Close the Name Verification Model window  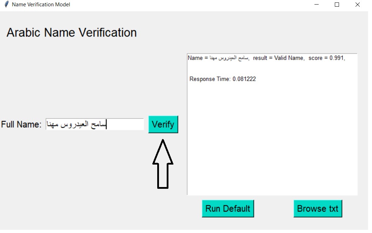pyautogui.click(x=357, y=5)
